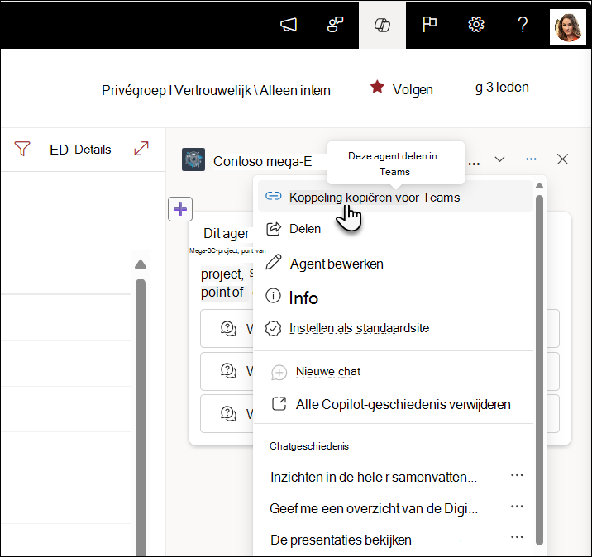Image resolution: width=592 pixels, height=557 pixels.
Task: Open the ED Details pane
Action: 80,150
